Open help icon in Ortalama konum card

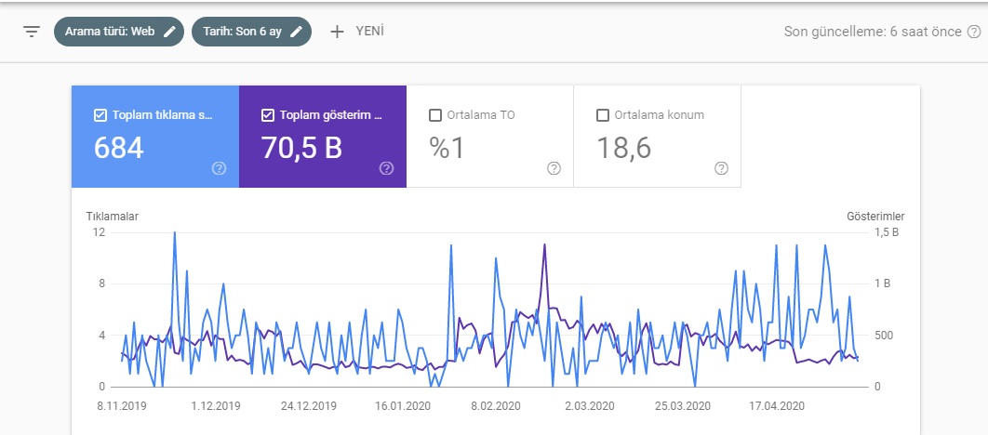(x=722, y=168)
